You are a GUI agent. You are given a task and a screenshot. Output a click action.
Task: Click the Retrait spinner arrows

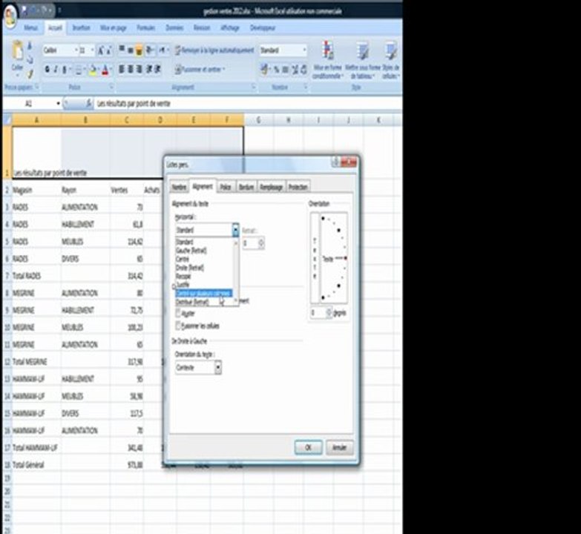261,243
